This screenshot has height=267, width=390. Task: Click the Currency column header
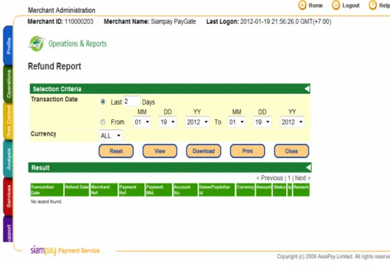(245, 190)
